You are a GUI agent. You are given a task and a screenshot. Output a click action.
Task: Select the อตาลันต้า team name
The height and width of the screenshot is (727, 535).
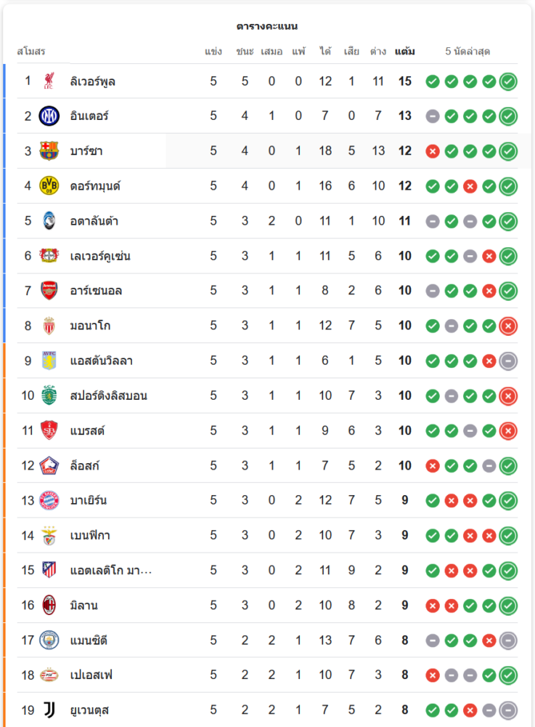click(x=94, y=221)
